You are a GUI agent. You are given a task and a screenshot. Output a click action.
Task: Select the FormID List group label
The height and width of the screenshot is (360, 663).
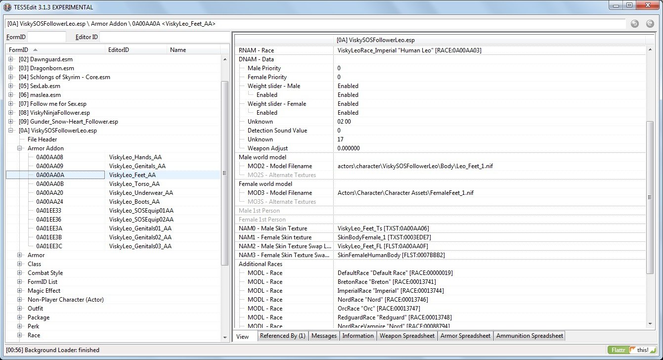[43, 282]
